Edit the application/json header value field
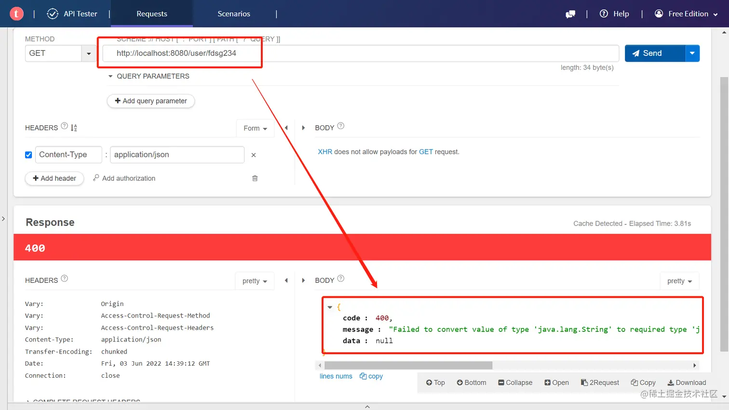The image size is (729, 410). [177, 155]
